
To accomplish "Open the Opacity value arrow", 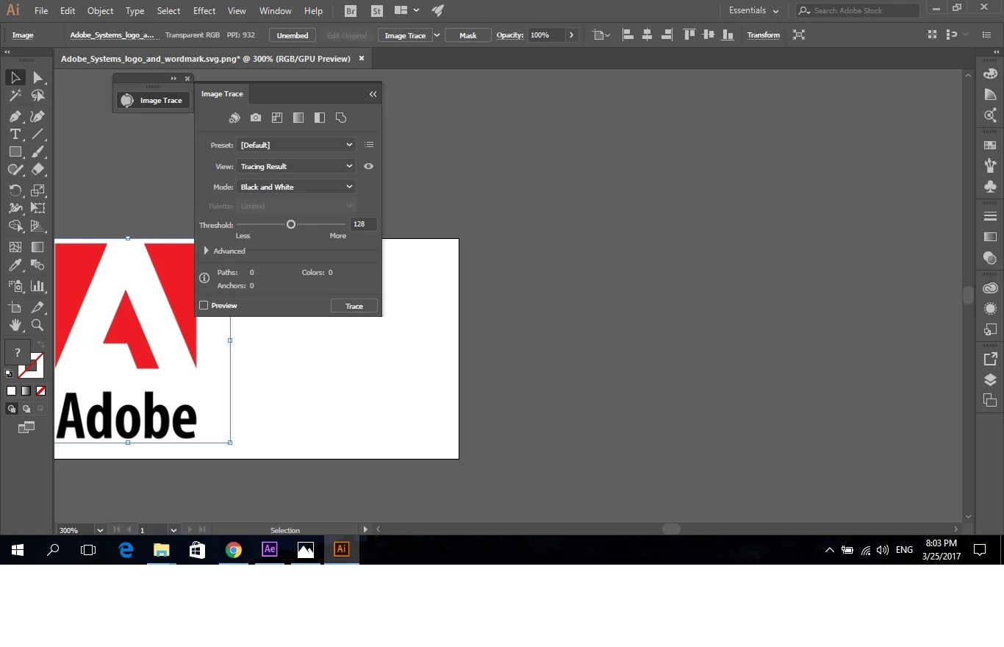I will pyautogui.click(x=572, y=35).
